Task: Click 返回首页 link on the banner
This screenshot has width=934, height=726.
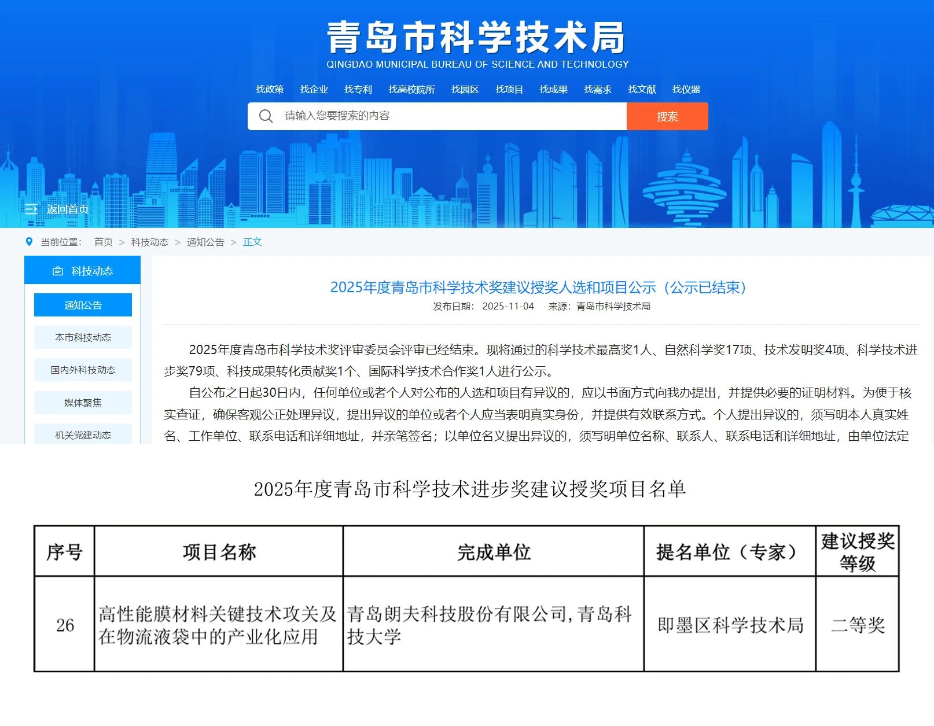Action: 67,209
